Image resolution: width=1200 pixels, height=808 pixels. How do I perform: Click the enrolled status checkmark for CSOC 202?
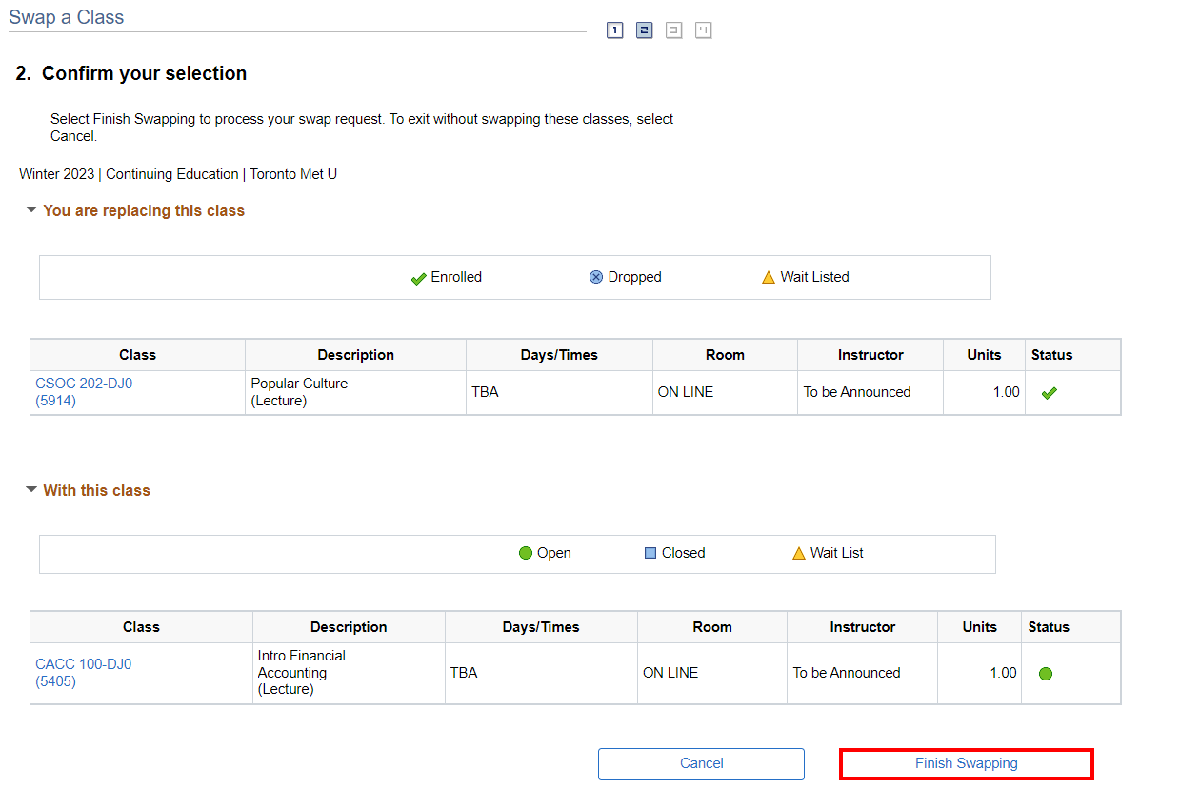(x=1050, y=393)
